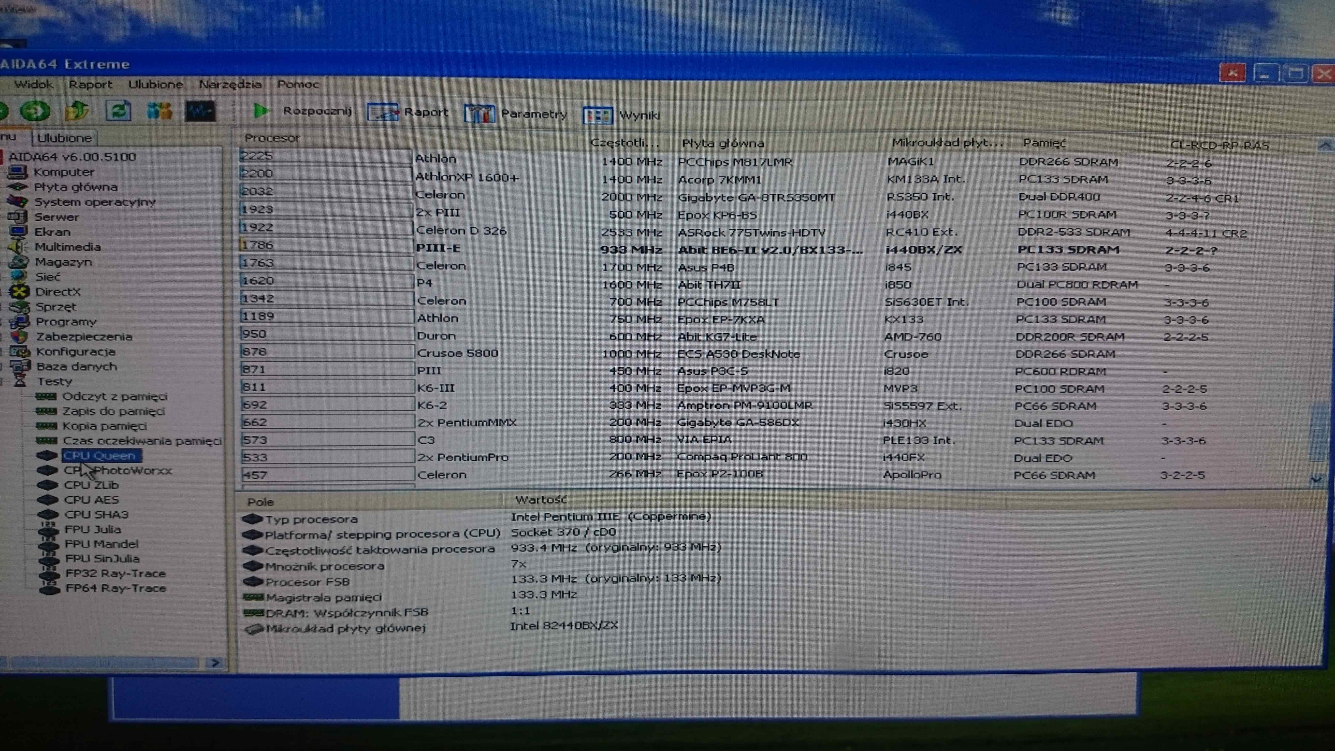1335x751 pixels.
Task: Select the AIDA64 v6.00.5100 root node
Action: click(72, 157)
